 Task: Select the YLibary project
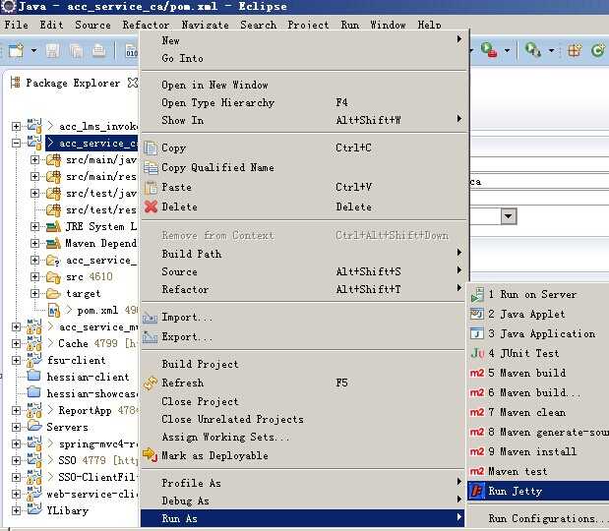[67, 510]
